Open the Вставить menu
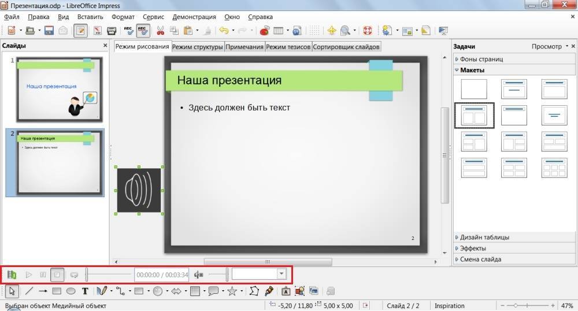 click(90, 17)
